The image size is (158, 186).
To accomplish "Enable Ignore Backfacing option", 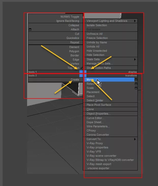I will tap(68, 21).
